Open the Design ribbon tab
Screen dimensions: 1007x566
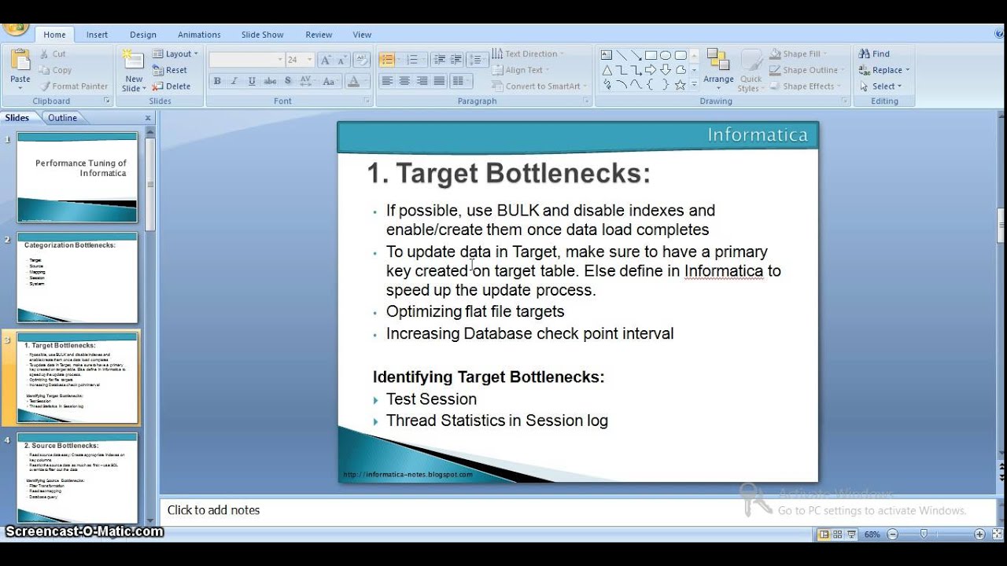coord(143,35)
